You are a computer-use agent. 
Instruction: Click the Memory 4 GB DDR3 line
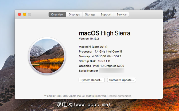coord(100,56)
